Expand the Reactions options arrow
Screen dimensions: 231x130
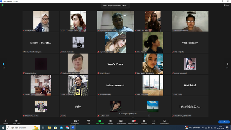(x=148, y=121)
